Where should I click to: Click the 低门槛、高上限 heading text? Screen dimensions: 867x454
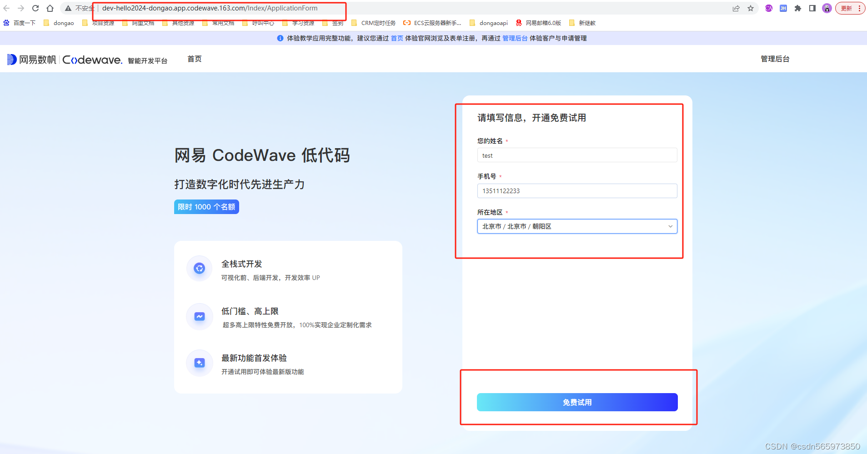pos(250,311)
